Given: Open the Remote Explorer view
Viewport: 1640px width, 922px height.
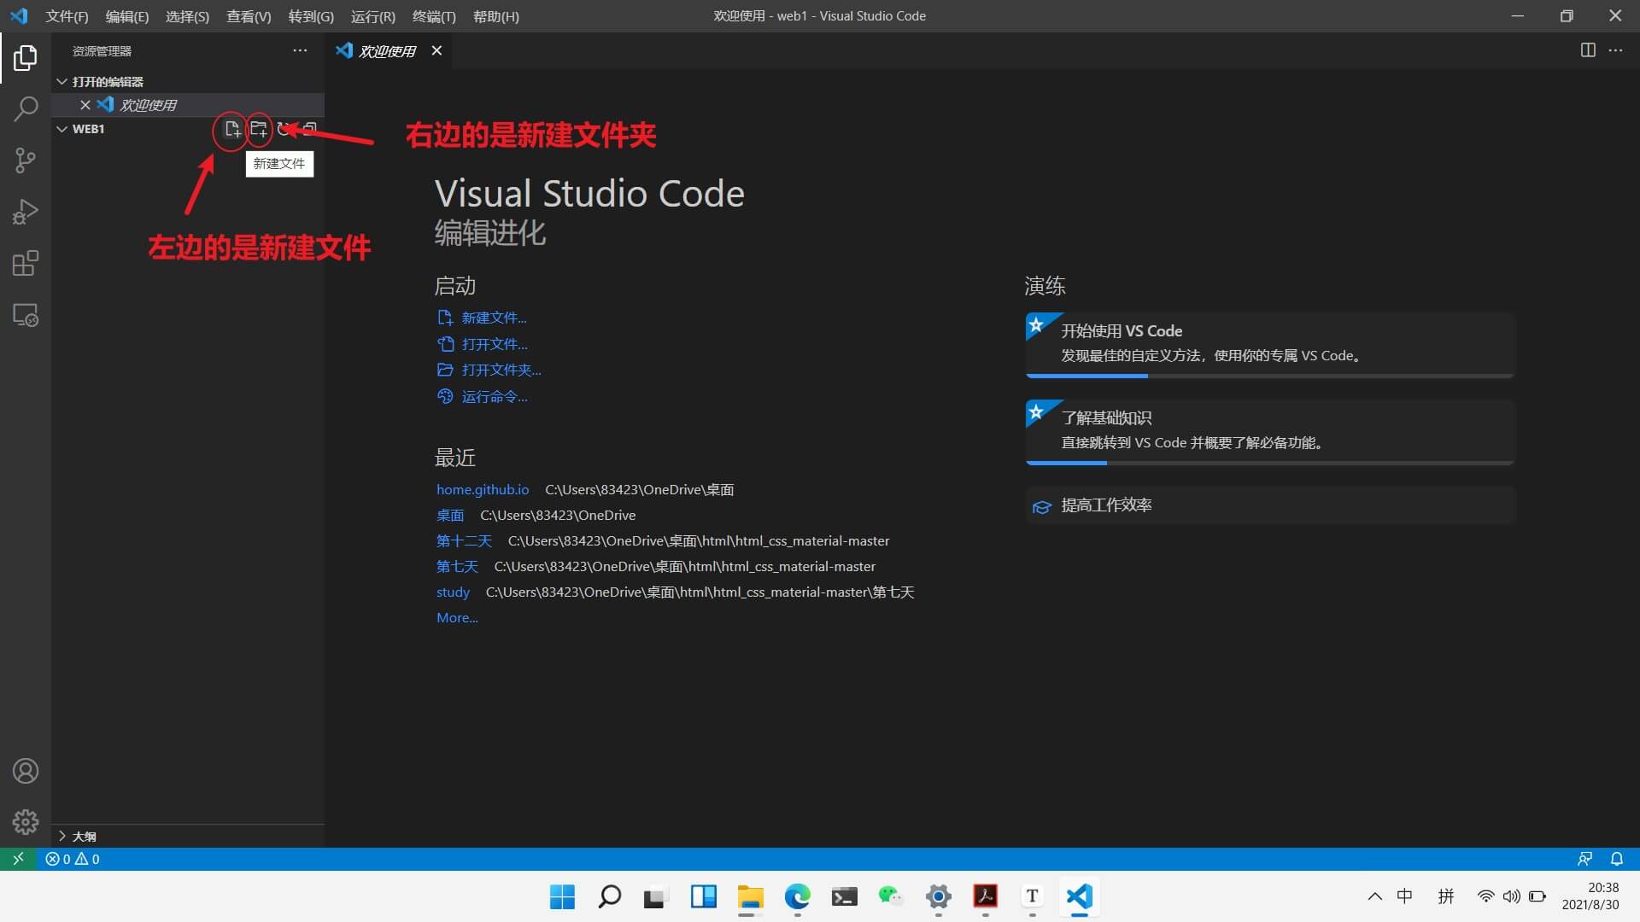Looking at the screenshot, I should tap(26, 315).
